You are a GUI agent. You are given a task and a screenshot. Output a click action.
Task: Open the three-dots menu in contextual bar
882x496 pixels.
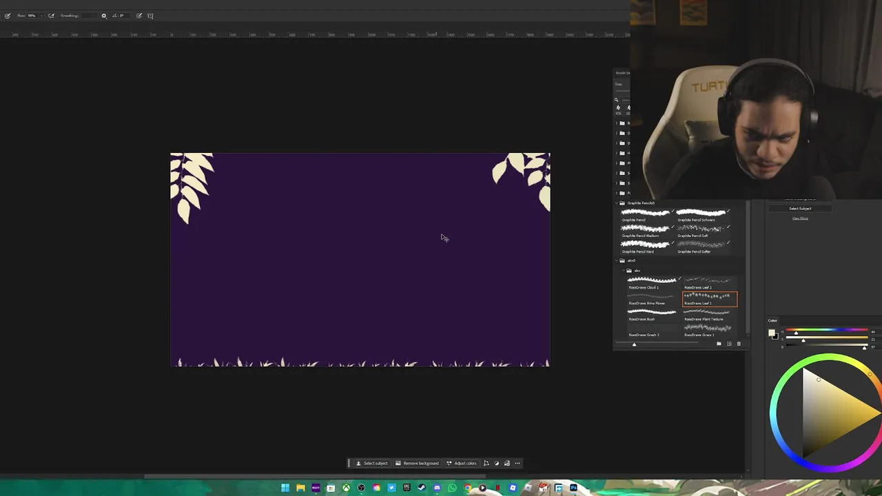[x=517, y=463]
